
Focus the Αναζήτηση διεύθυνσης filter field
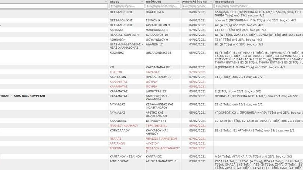coord(161,6)
